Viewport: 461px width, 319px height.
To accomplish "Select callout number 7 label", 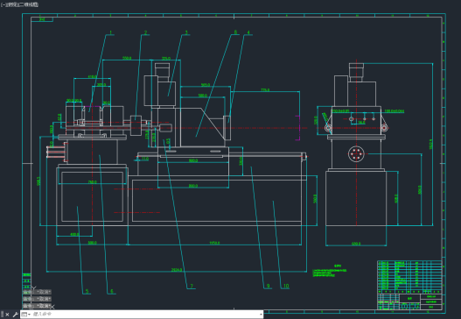I will 192,286.
